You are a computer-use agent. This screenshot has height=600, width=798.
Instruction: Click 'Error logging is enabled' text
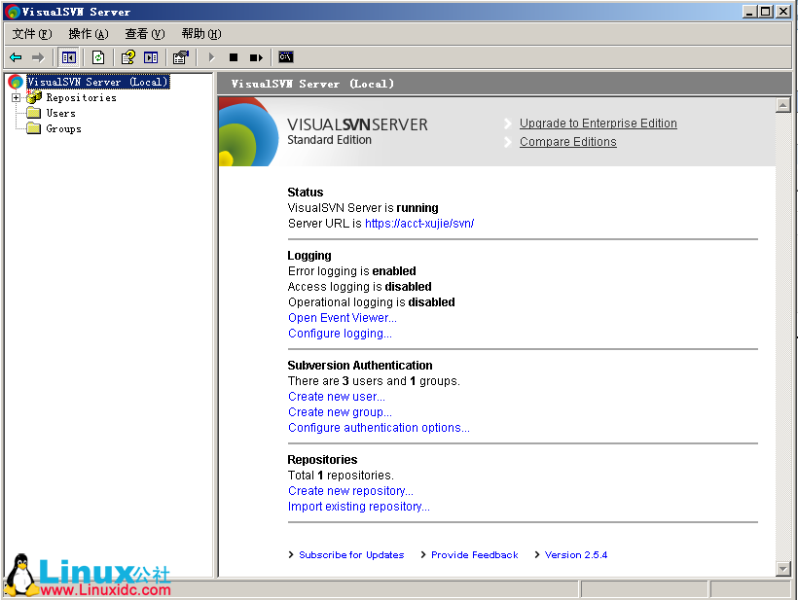[x=351, y=271]
